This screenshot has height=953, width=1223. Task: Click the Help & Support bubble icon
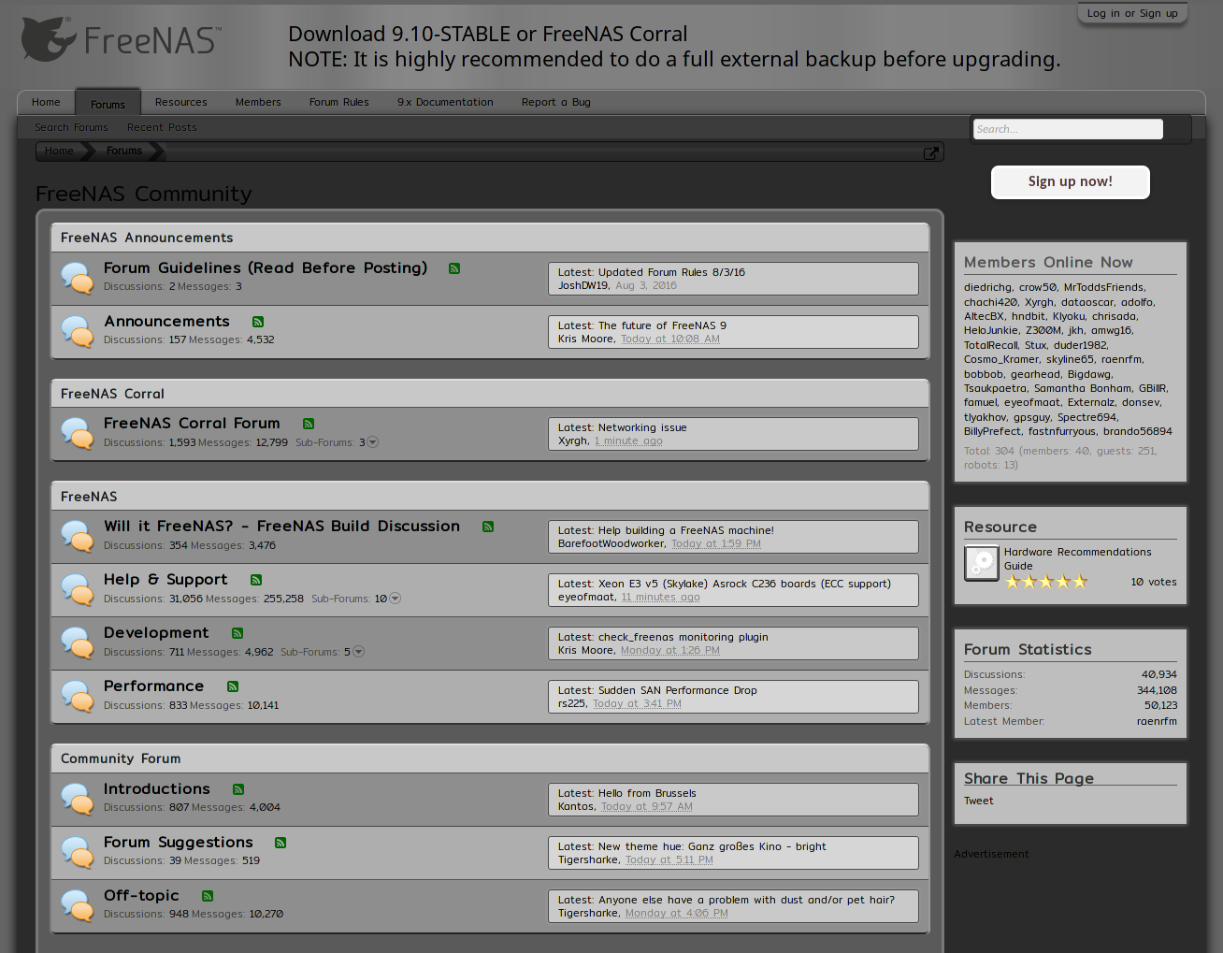[x=77, y=589]
